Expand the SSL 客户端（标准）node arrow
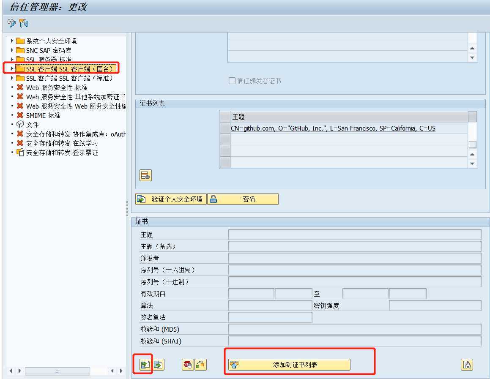This screenshot has height=379, width=490. point(12,78)
